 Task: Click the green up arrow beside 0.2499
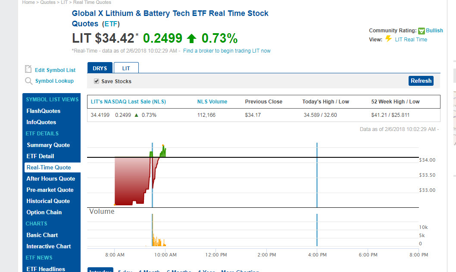[x=192, y=38]
